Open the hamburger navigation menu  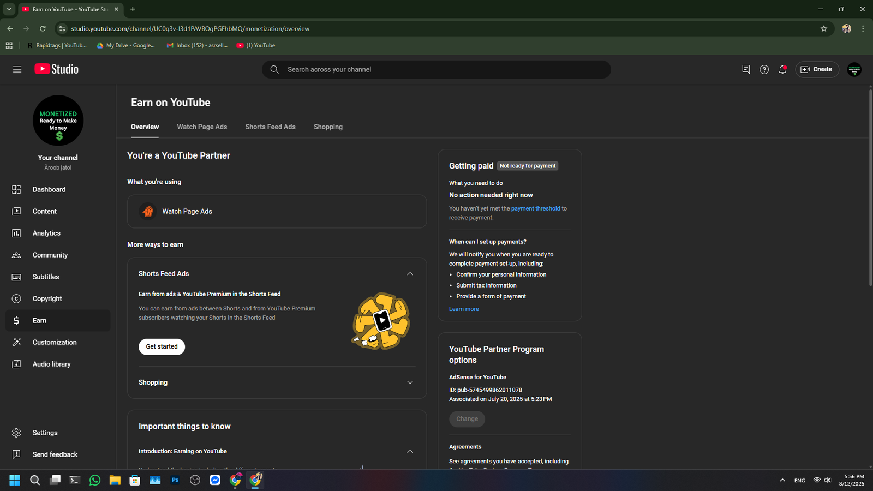coord(17,69)
